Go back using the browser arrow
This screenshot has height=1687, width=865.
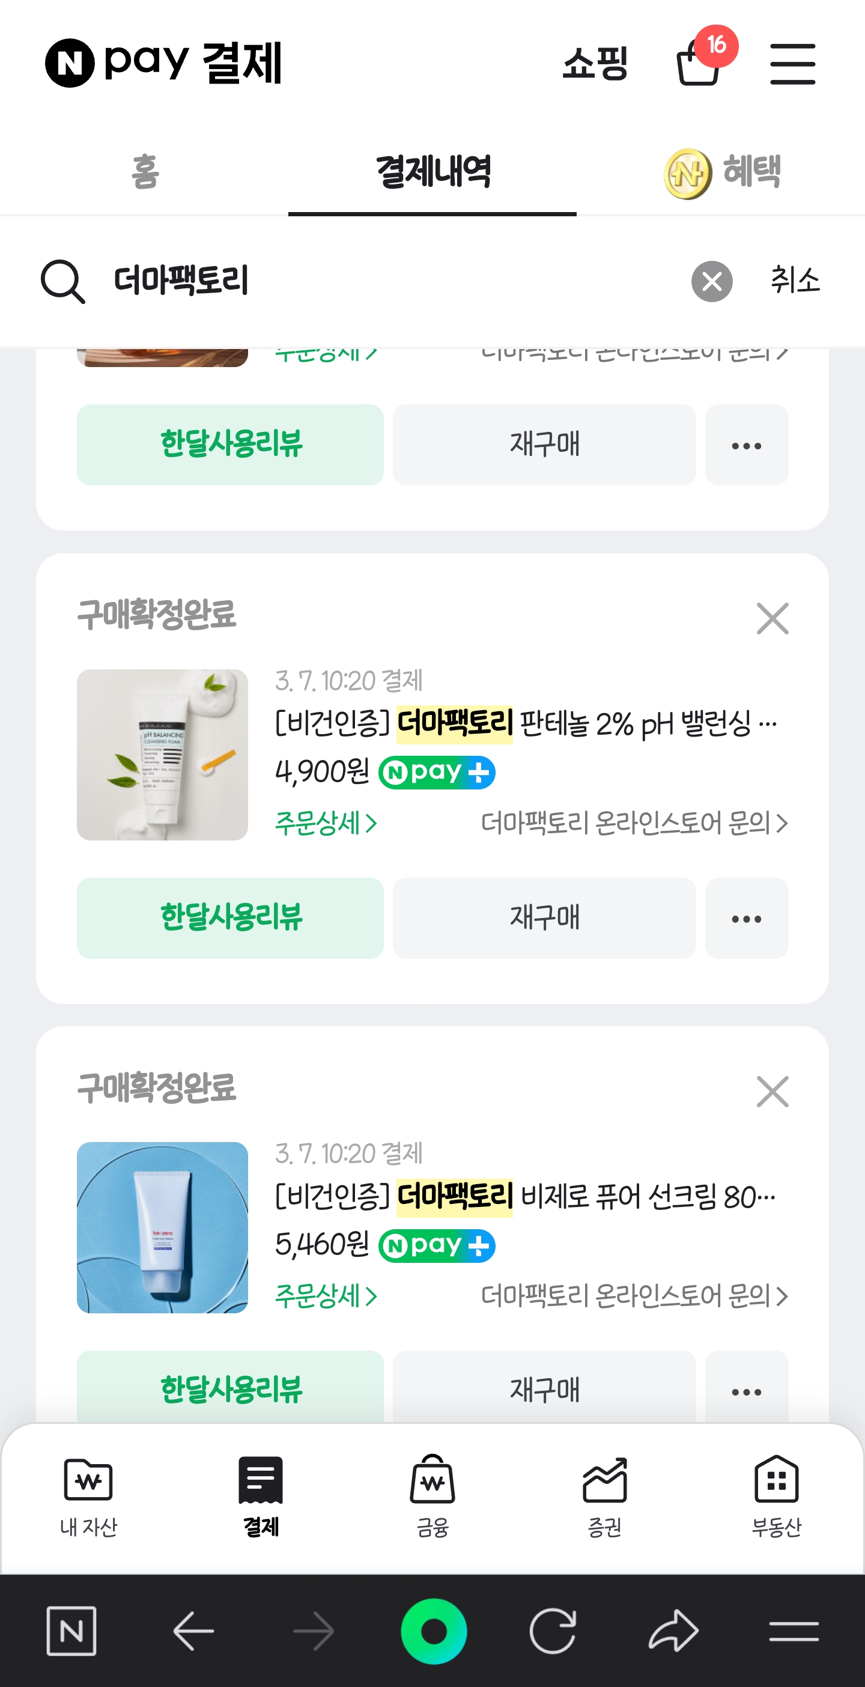point(193,1631)
